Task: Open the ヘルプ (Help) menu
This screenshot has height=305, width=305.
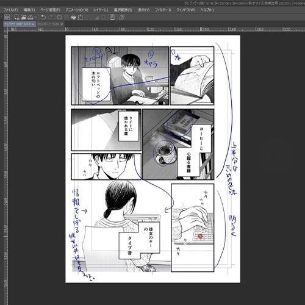Action: [x=207, y=10]
